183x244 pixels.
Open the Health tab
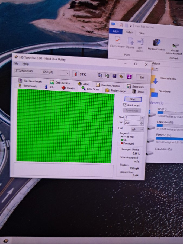coord(68,88)
